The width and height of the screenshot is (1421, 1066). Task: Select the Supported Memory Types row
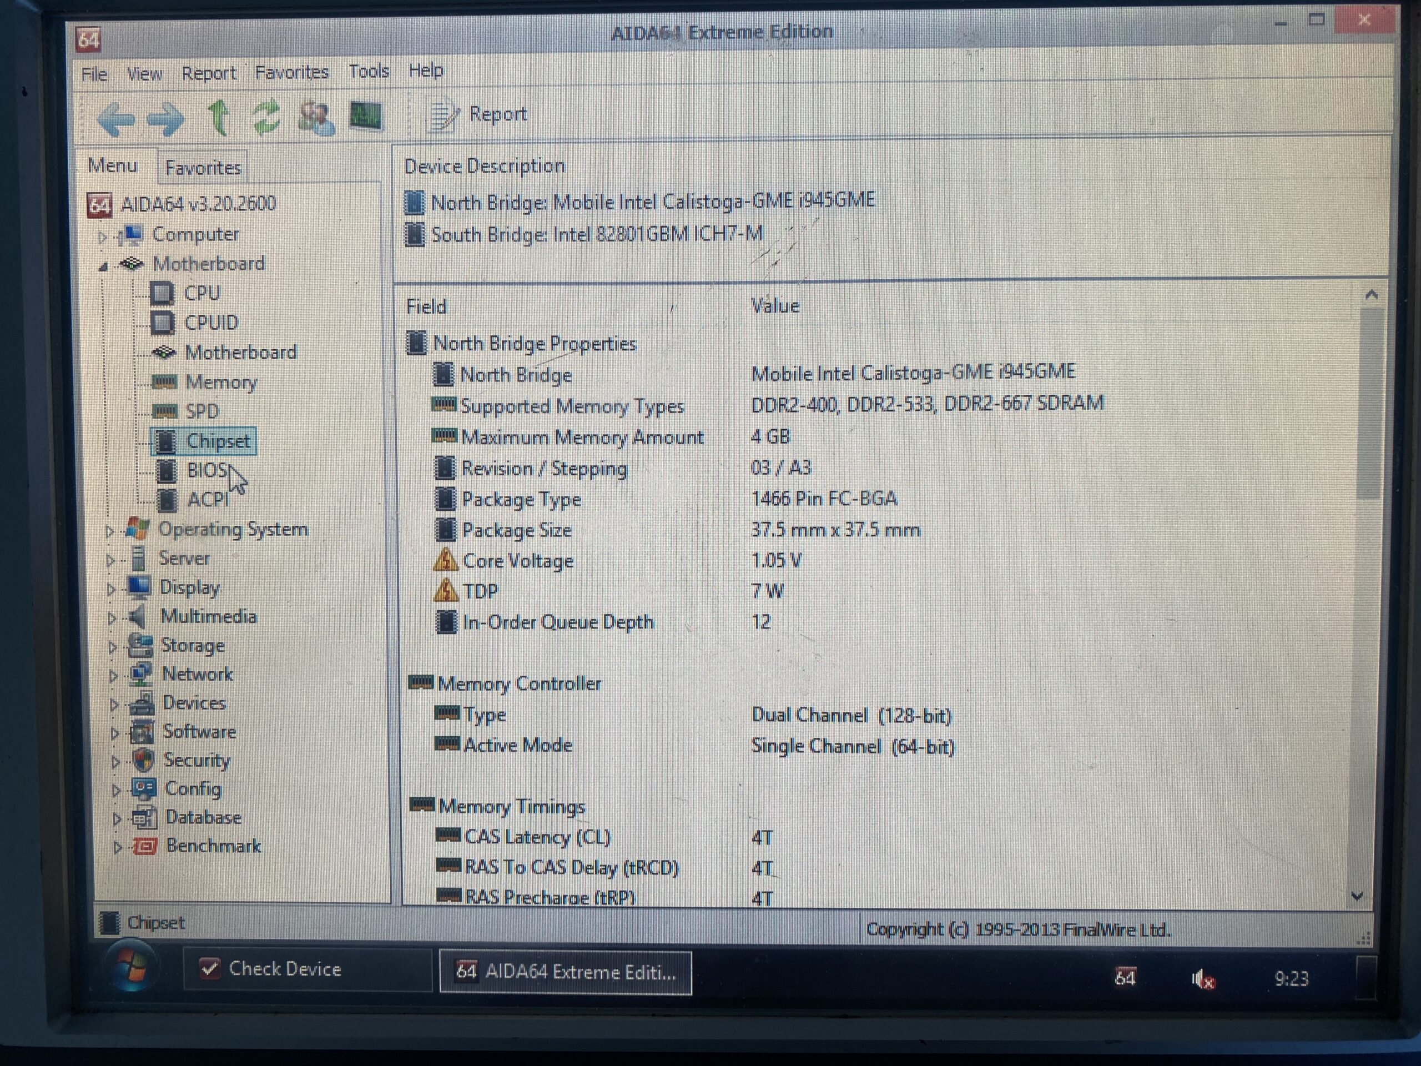(767, 405)
